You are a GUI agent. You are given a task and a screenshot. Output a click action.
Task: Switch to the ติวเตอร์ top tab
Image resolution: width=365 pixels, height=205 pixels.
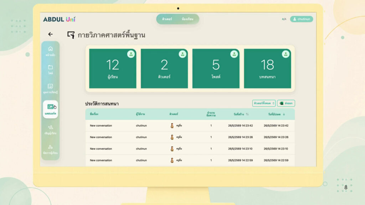click(x=167, y=19)
